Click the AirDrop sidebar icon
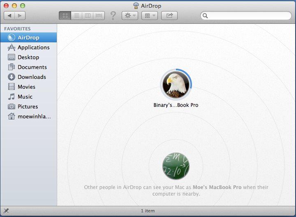The image size is (296, 217). [12, 37]
